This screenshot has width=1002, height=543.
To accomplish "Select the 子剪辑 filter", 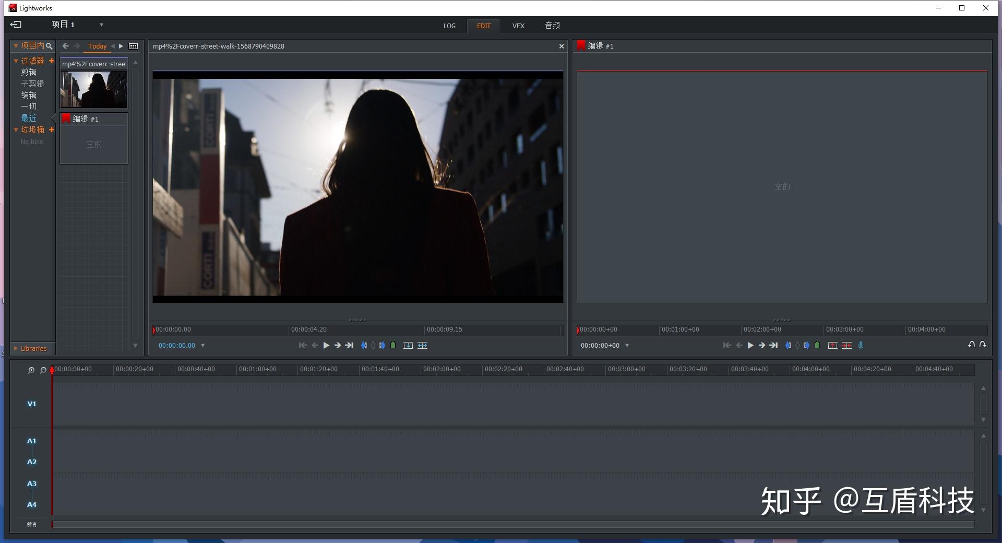I will (32, 84).
